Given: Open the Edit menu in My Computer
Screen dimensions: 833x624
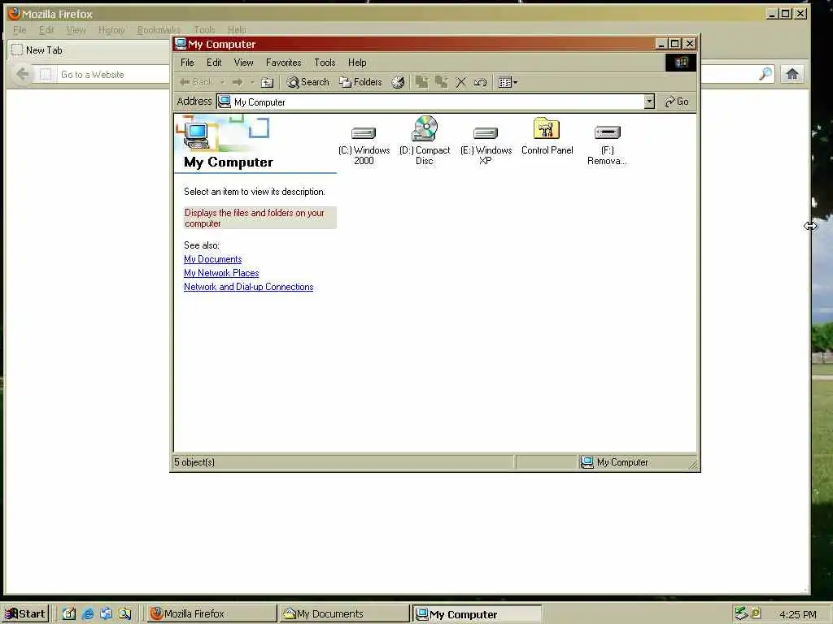Looking at the screenshot, I should 214,63.
